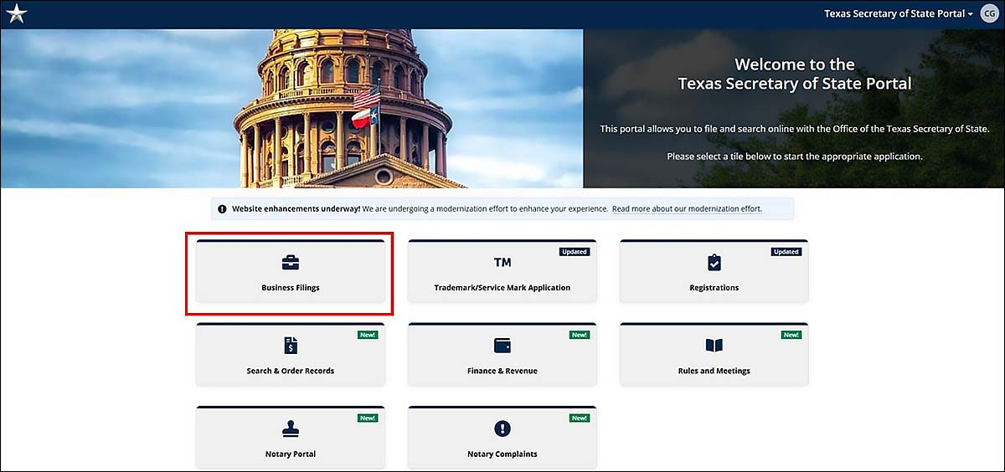Click the New! badge on Search & Order Records
Screen dimensions: 1005x472
pos(368,335)
